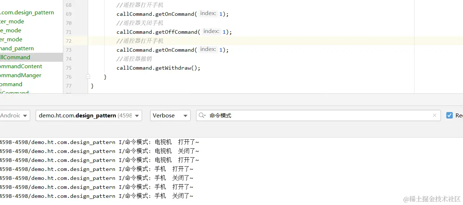The height and width of the screenshot is (205, 463).
Task: Open the log level Verbose dropdown
Action: [170, 116]
